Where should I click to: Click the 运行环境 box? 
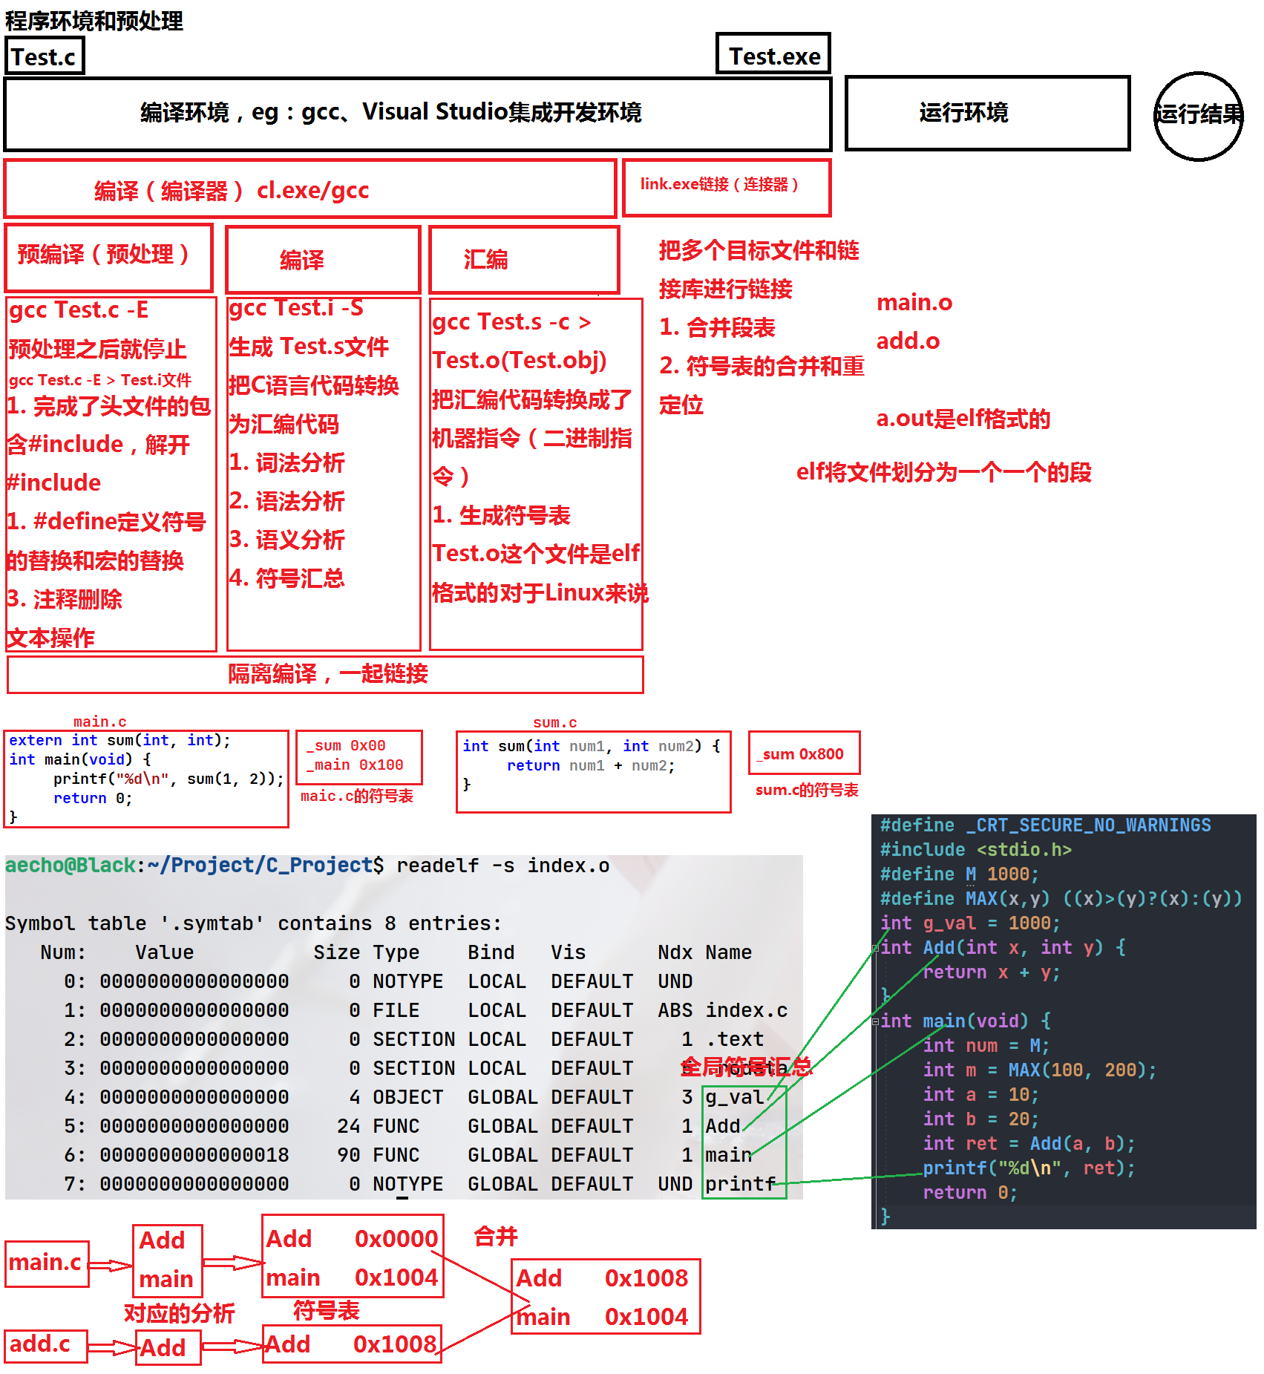point(986,114)
